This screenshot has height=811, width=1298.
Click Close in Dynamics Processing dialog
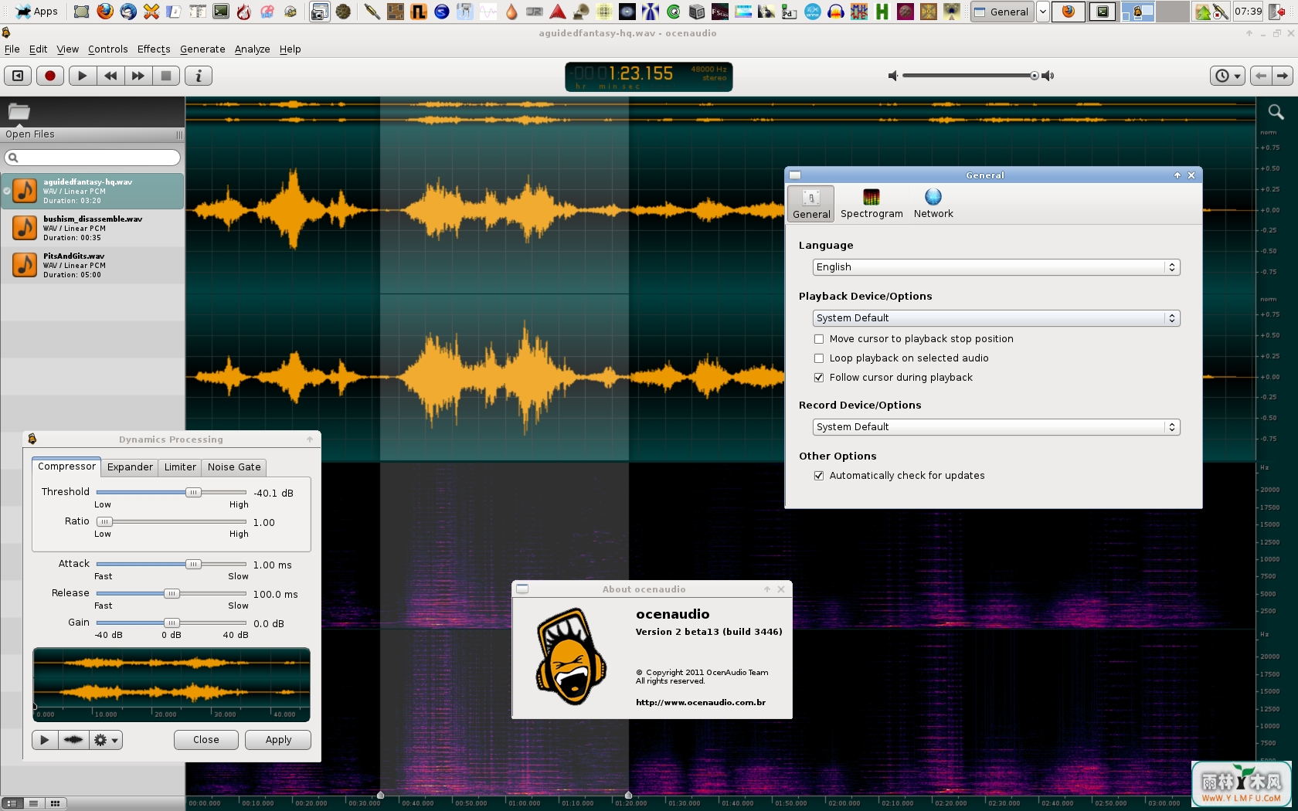click(x=206, y=740)
